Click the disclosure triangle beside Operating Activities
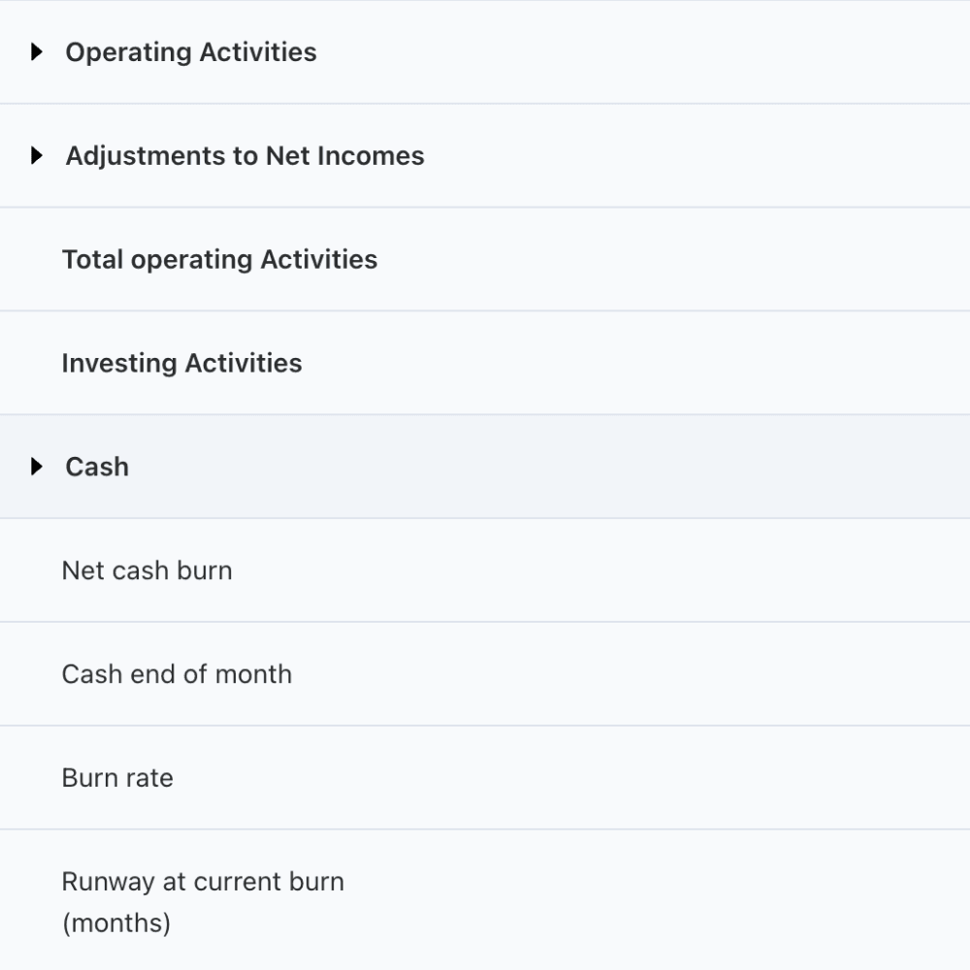 click(37, 52)
